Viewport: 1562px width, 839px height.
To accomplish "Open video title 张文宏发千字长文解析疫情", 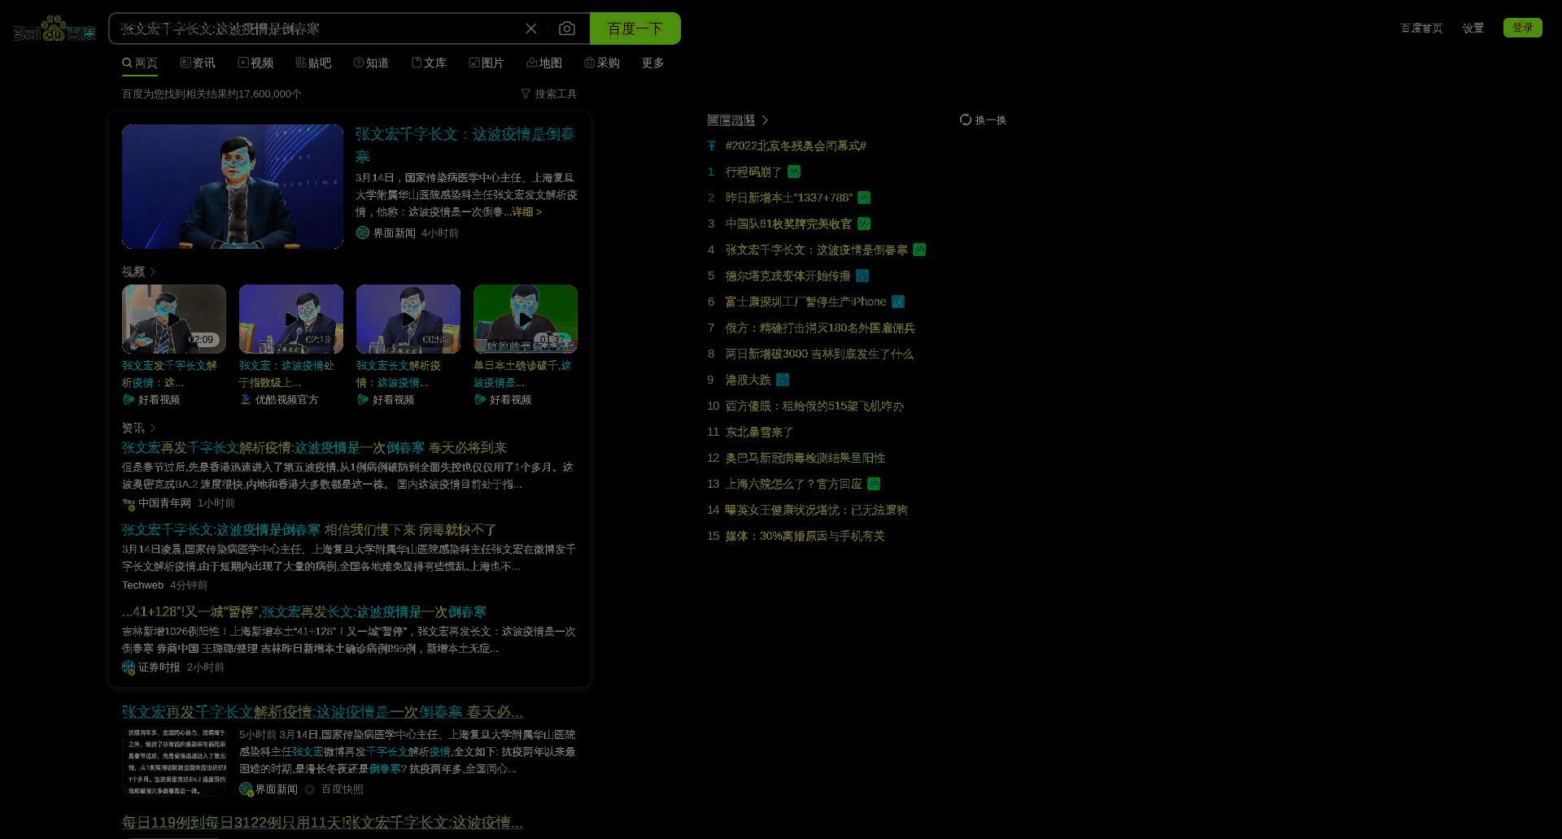I will [x=169, y=374].
